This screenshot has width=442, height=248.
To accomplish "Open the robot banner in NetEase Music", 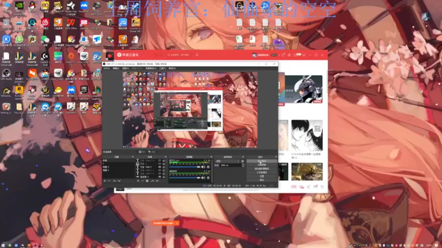I will [x=303, y=89].
